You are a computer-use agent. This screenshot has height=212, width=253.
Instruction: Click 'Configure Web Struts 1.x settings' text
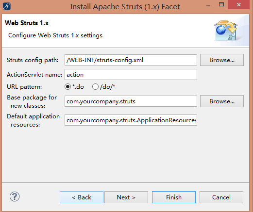coord(55,35)
